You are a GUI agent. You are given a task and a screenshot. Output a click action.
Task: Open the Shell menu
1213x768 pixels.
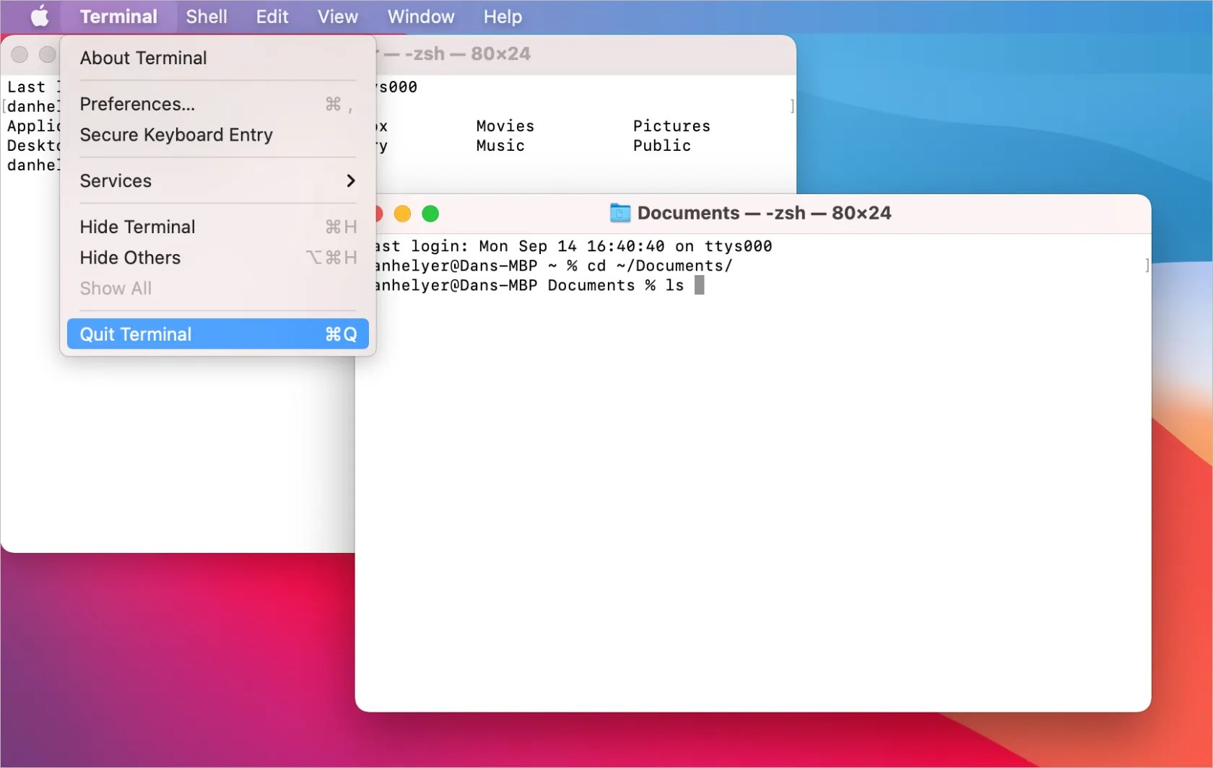(x=206, y=16)
